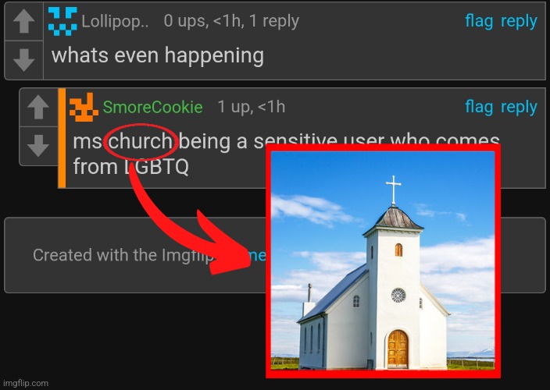Reply to Lollipop's comment
This screenshot has width=550, height=390.
[519, 22]
